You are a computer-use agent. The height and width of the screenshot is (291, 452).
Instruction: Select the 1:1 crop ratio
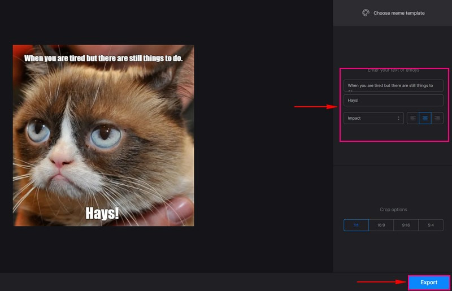(356, 225)
